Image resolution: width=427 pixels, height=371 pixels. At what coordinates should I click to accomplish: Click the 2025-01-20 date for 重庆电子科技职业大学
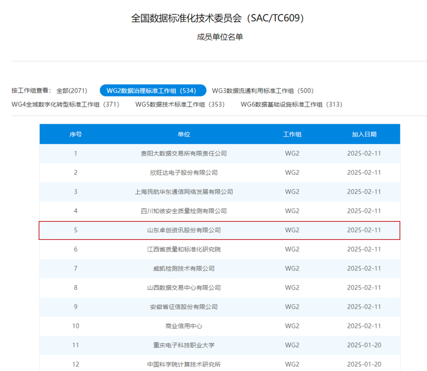click(364, 345)
